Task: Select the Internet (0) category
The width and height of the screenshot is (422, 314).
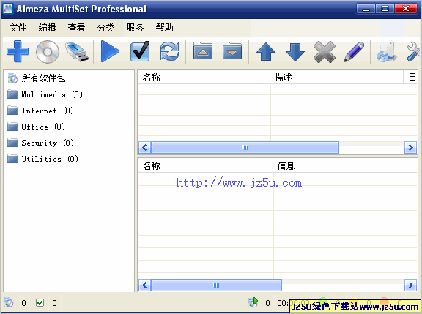Action: point(48,111)
